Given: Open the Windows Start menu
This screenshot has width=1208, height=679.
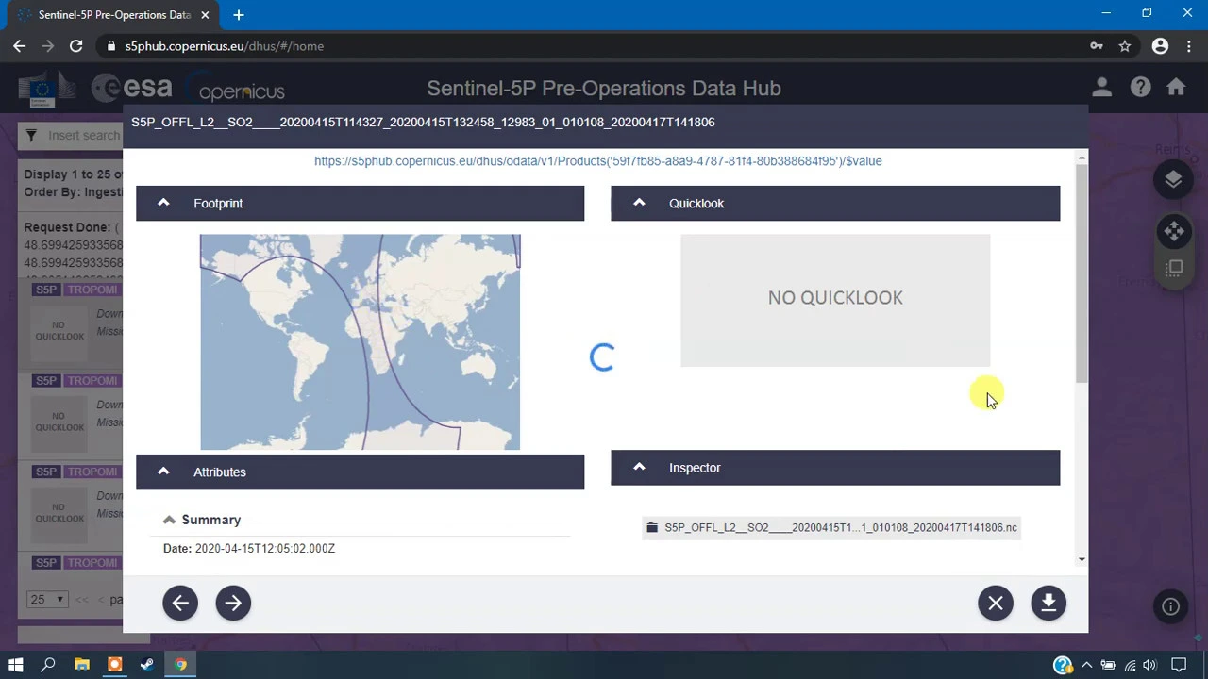Looking at the screenshot, I should 15,665.
